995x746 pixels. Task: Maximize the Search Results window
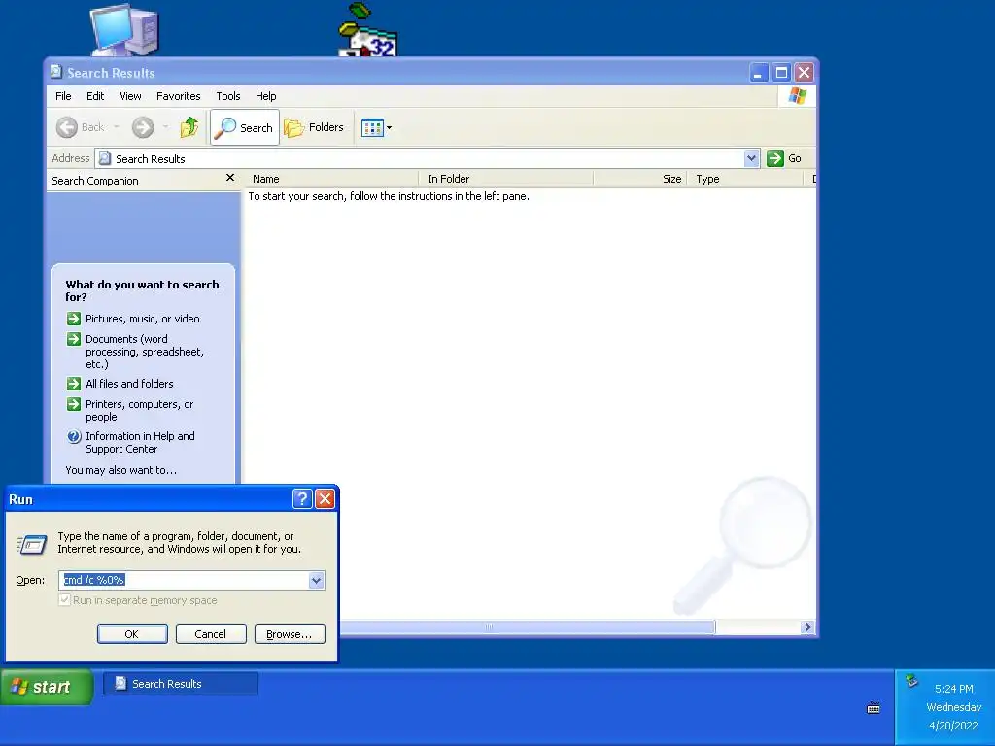[x=781, y=72]
